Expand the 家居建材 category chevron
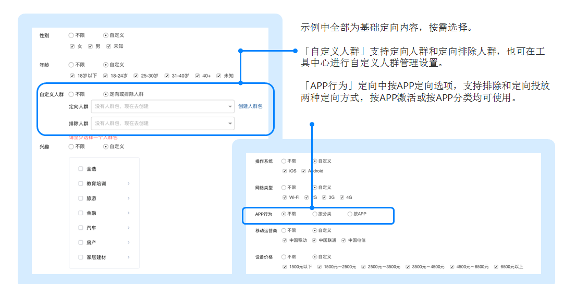 coord(128,257)
